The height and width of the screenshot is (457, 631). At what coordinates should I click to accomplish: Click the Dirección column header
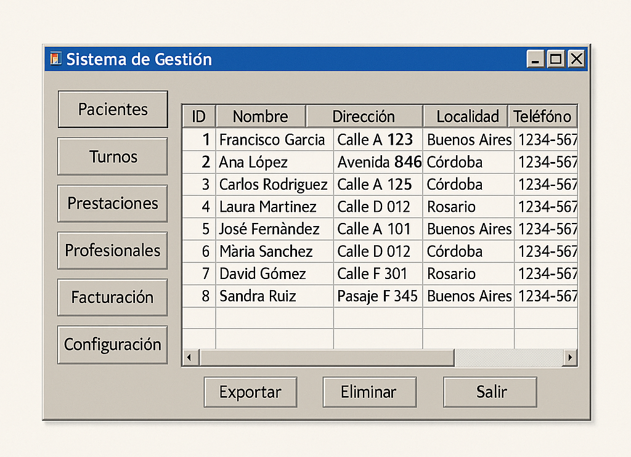364,116
